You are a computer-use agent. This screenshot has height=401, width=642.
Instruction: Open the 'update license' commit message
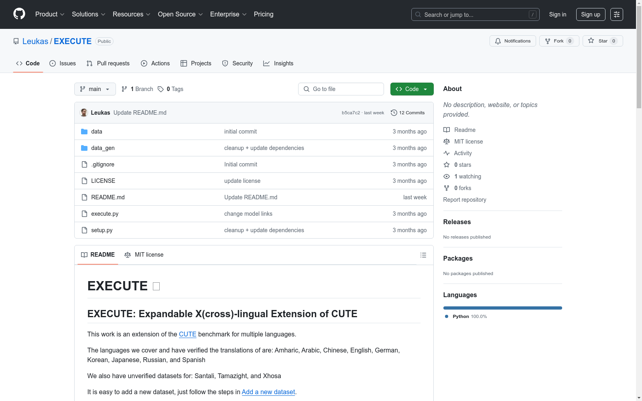coord(242,181)
